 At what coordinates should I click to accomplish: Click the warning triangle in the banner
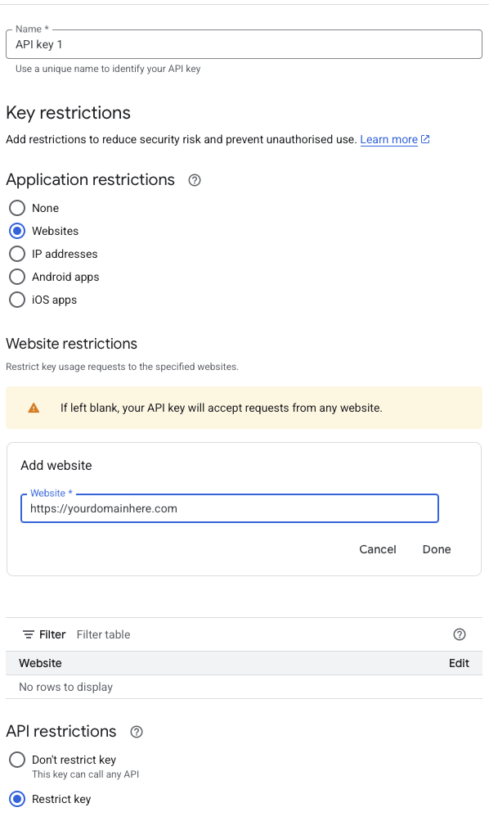click(x=34, y=407)
